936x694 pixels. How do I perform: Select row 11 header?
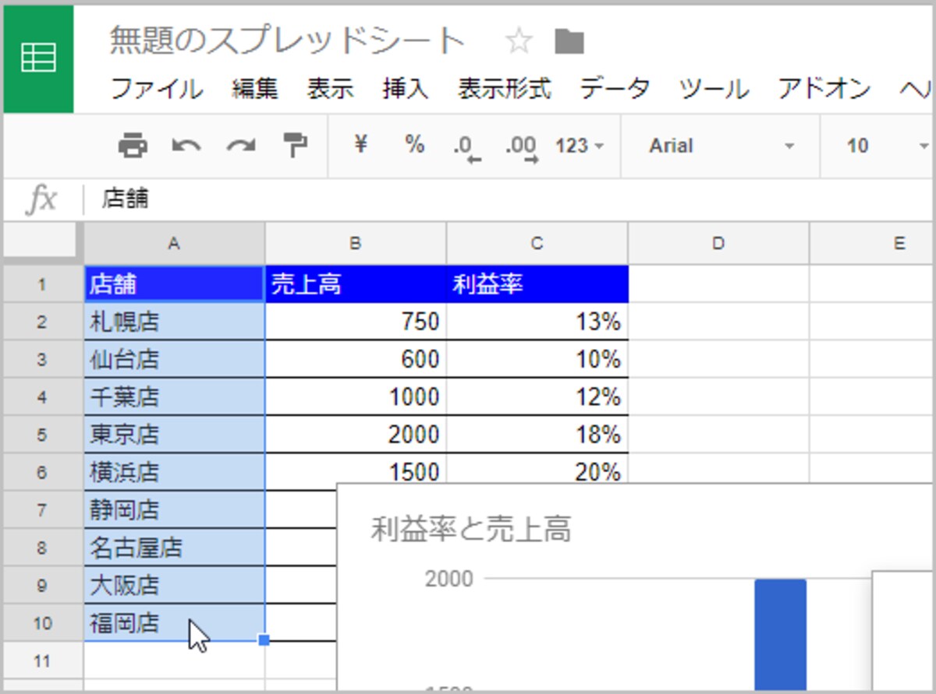pyautogui.click(x=41, y=661)
